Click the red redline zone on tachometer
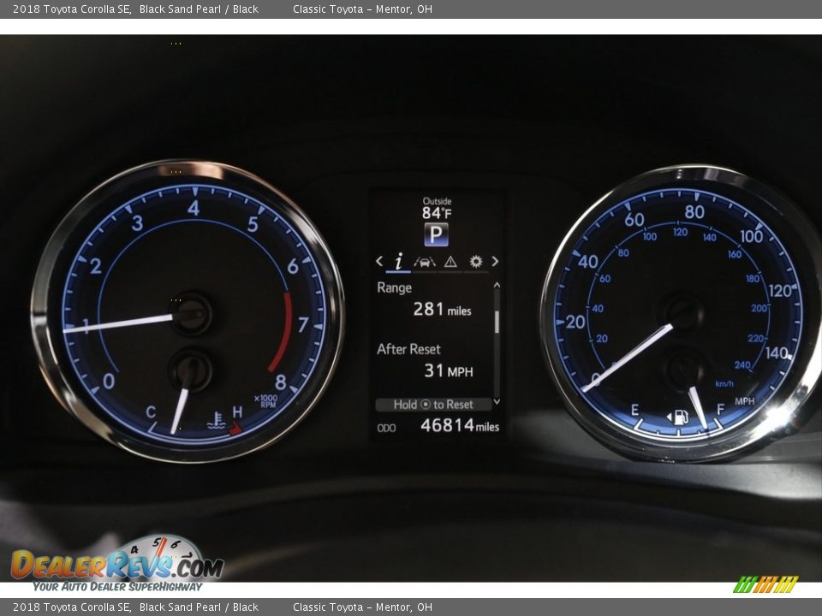 [282, 332]
